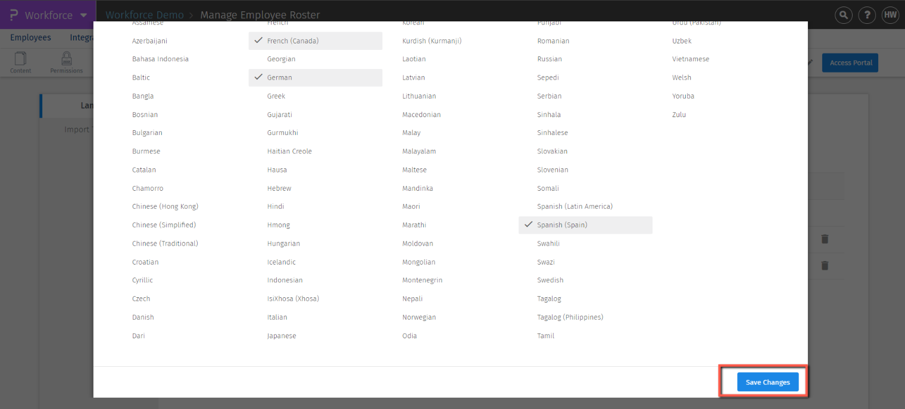
Task: Open the HW user avatar icon
Action: (890, 15)
